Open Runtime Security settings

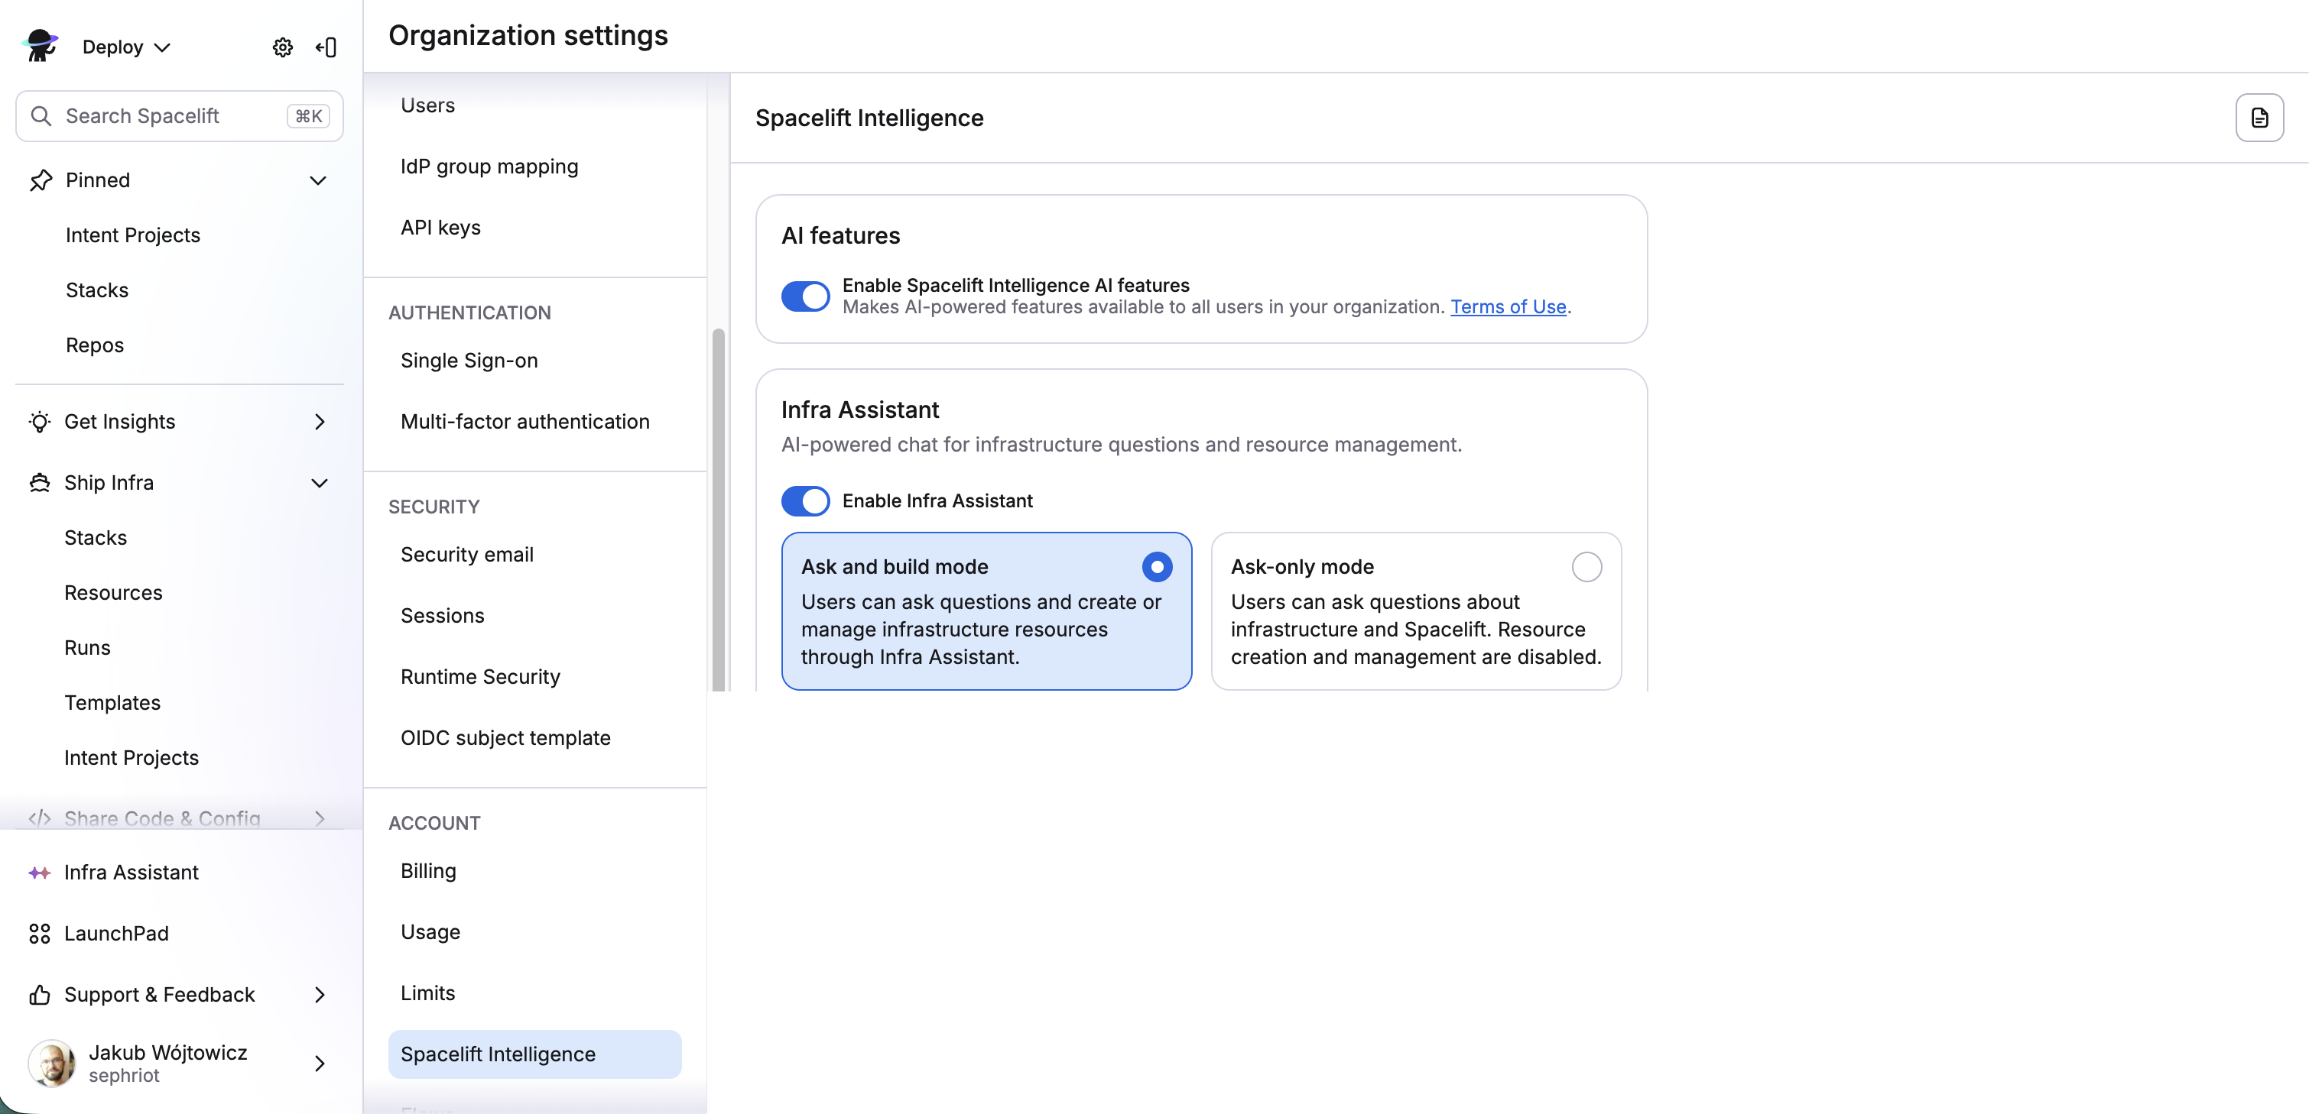coord(479,676)
